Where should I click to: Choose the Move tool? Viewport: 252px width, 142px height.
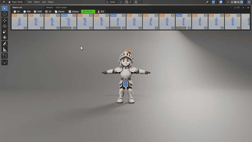click(4, 20)
